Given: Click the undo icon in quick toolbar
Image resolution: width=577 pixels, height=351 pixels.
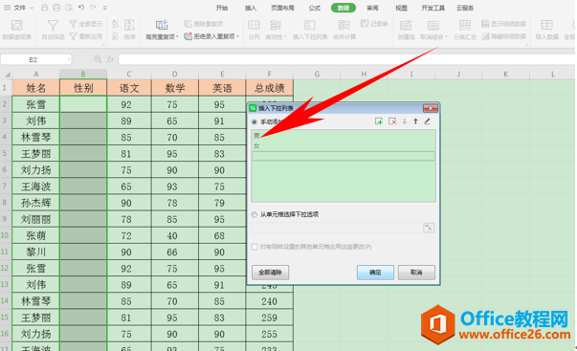Looking at the screenshot, I should point(81,8).
